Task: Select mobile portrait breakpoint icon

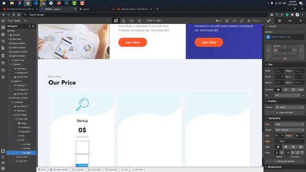Action: pyautogui.click(x=139, y=21)
